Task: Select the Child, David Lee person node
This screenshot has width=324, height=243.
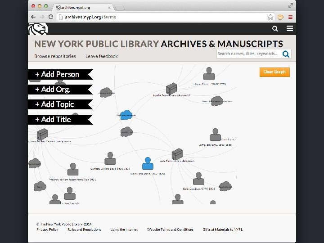Action: pos(198,179)
